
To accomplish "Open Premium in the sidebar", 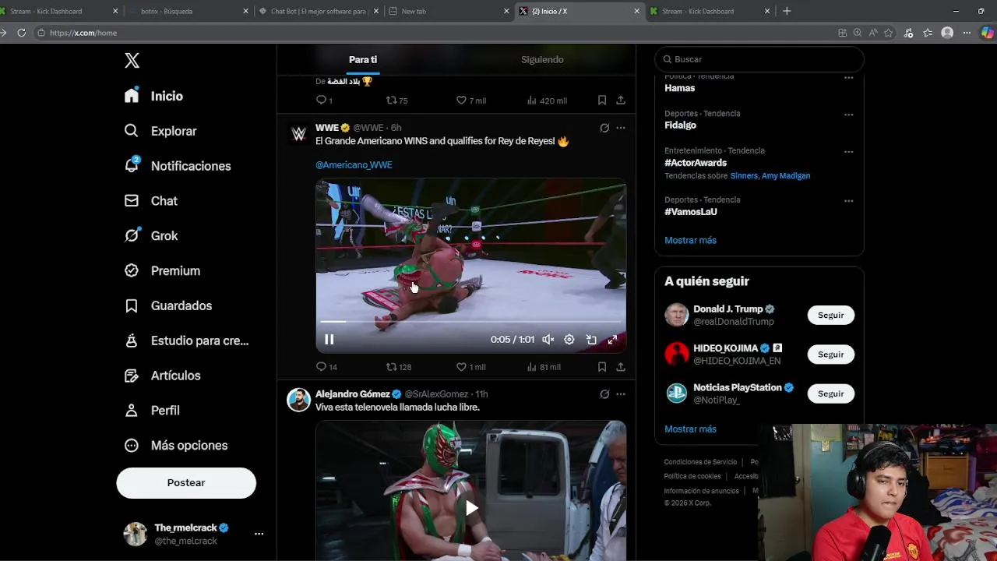I will pyautogui.click(x=162, y=270).
